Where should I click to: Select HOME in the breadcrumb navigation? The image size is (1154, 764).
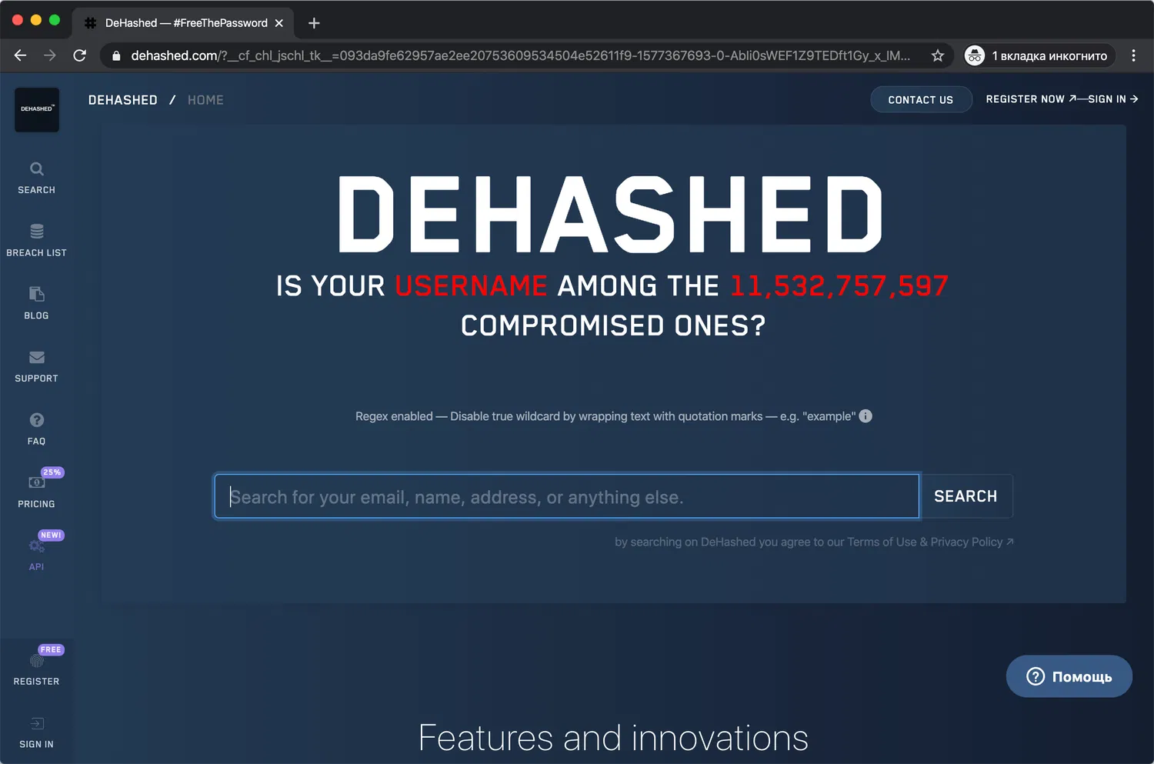coord(205,99)
